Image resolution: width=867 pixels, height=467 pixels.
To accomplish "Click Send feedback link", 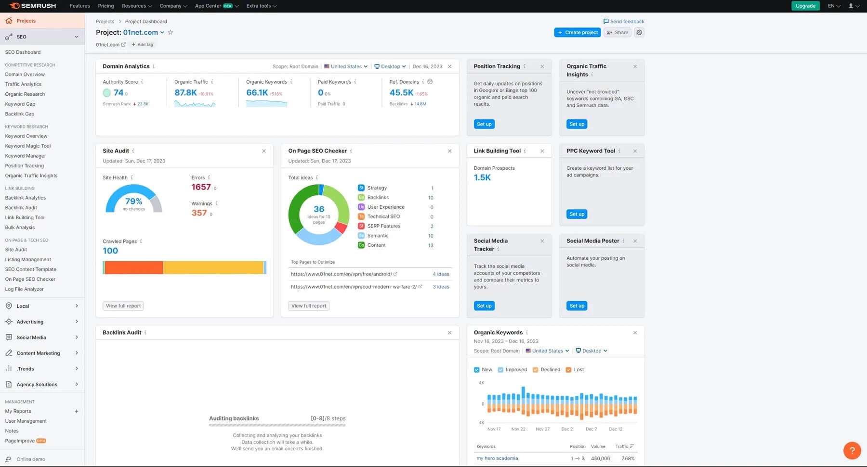I will click(624, 21).
